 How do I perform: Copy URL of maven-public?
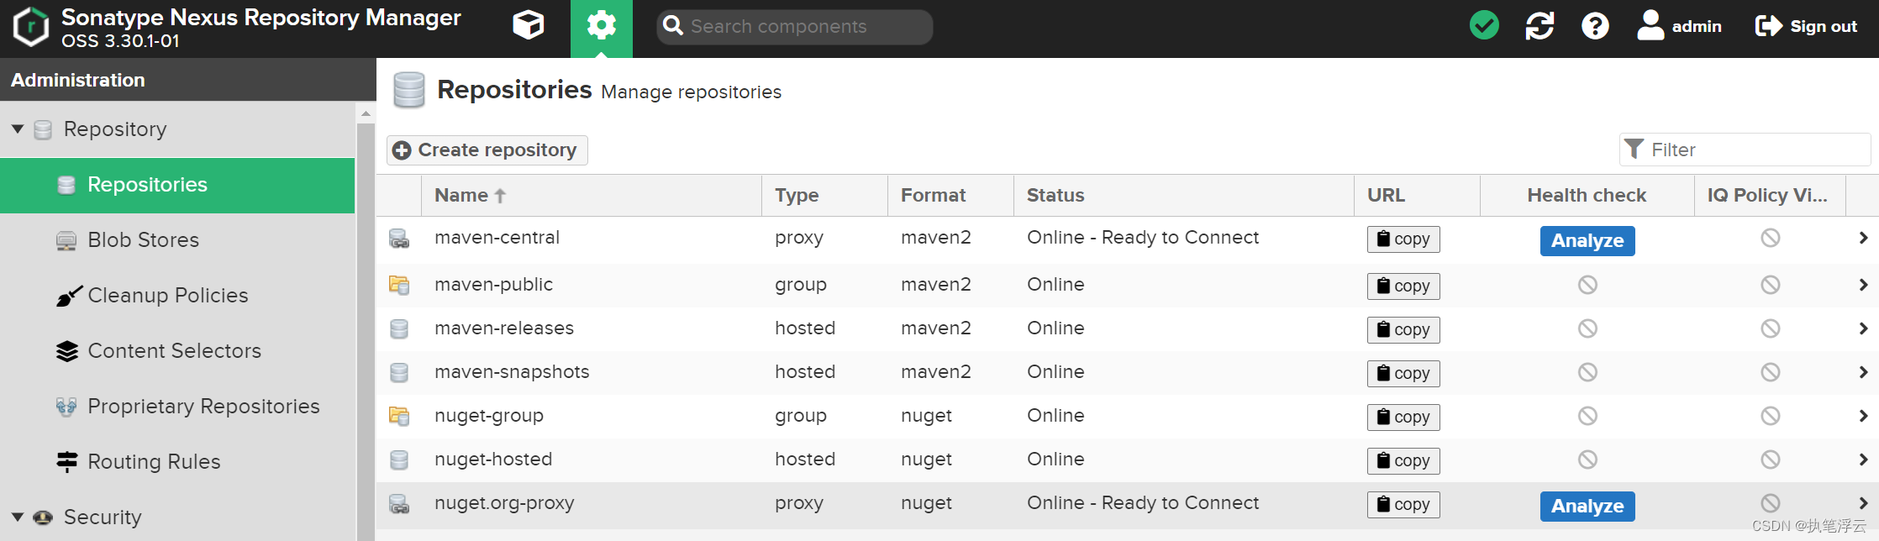pos(1403,286)
